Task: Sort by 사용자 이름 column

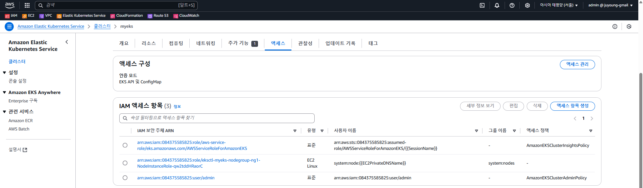Action: pyautogui.click(x=476, y=131)
